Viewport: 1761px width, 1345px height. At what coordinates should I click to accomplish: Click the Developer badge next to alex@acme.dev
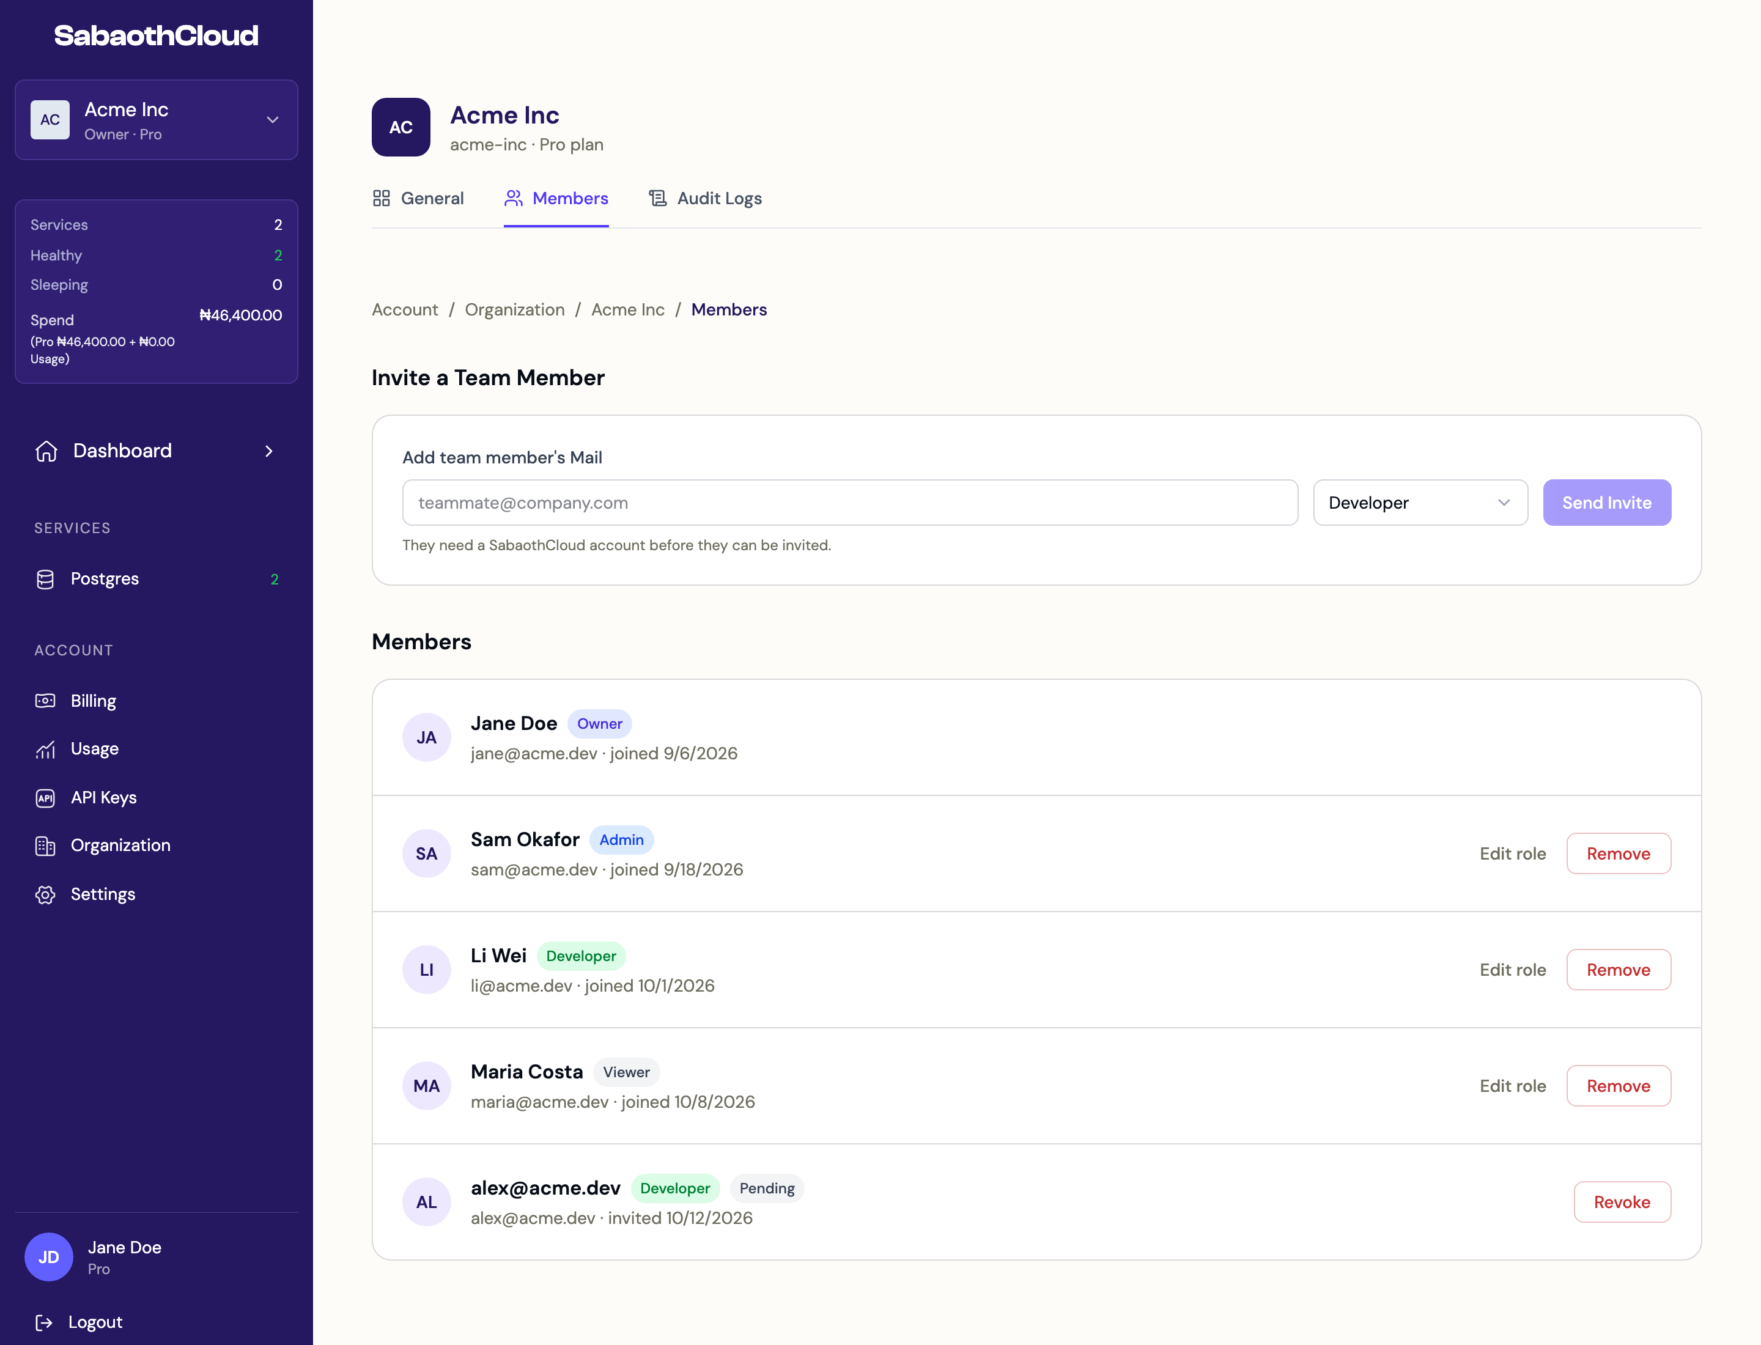tap(675, 1188)
